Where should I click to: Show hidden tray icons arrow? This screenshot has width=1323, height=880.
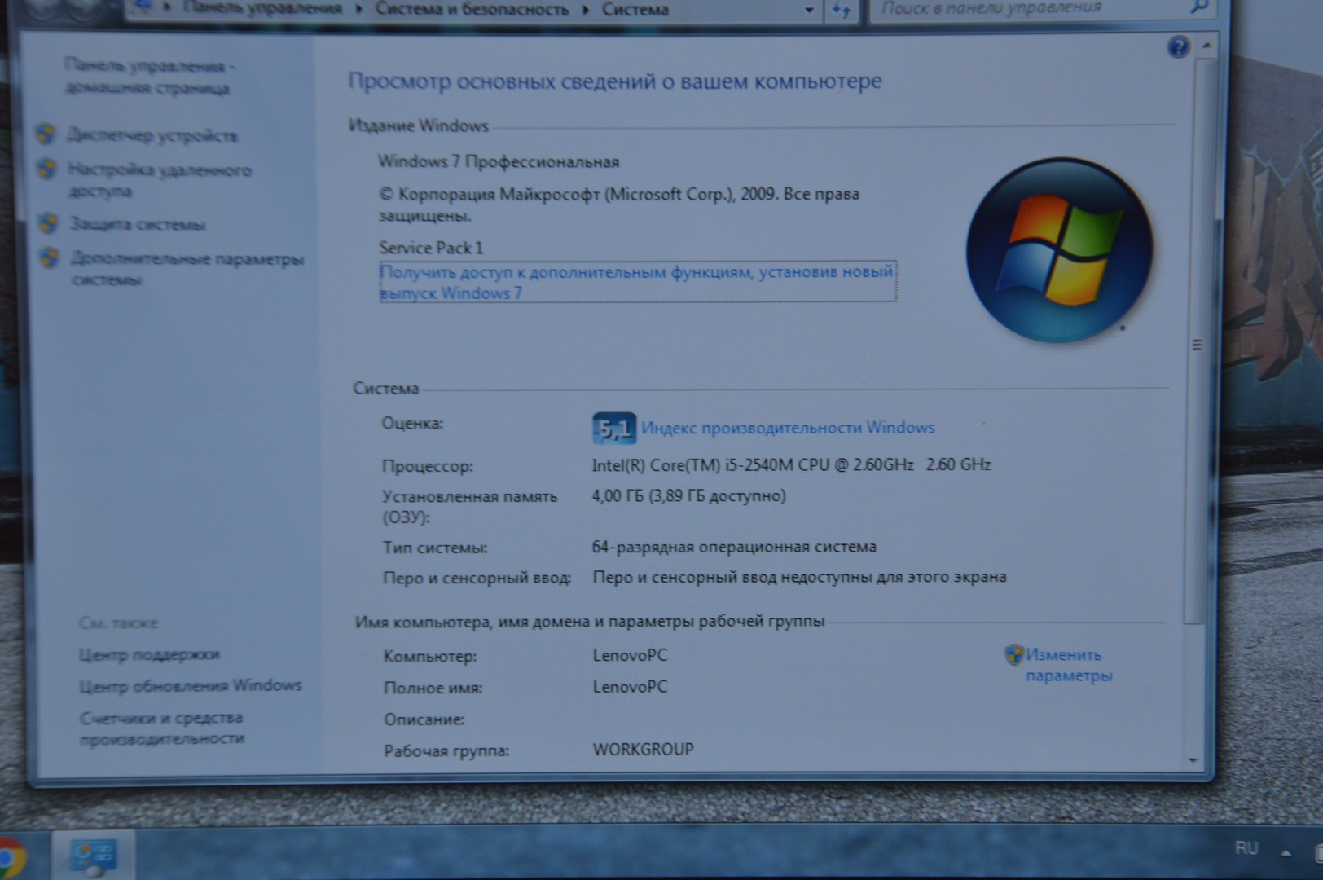coord(1286,853)
